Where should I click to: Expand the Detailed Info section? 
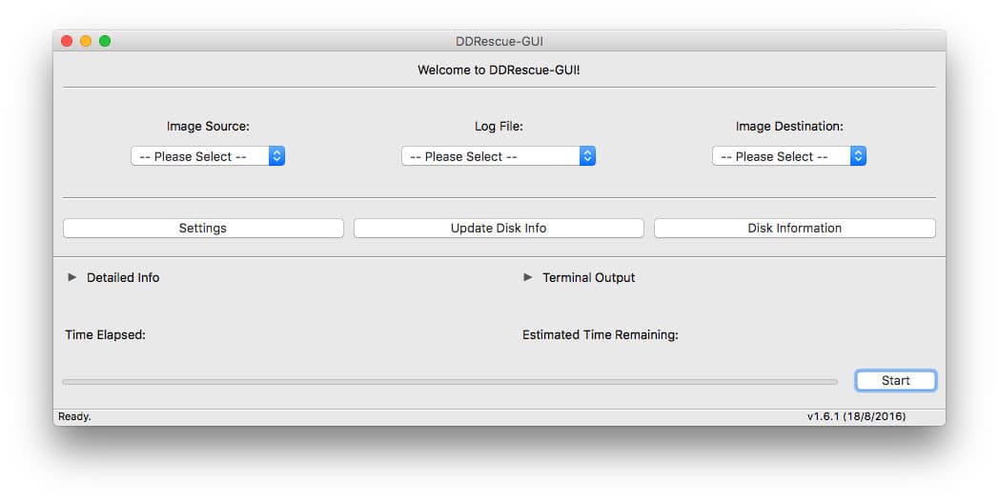click(72, 277)
